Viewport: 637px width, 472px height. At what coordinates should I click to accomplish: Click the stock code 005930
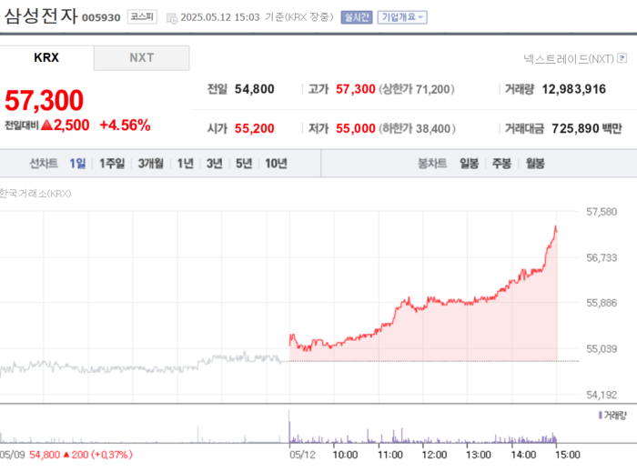[x=101, y=18]
